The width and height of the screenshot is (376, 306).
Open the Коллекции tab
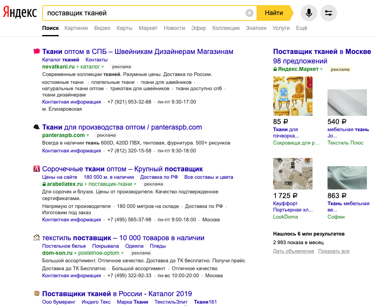tap(226, 28)
